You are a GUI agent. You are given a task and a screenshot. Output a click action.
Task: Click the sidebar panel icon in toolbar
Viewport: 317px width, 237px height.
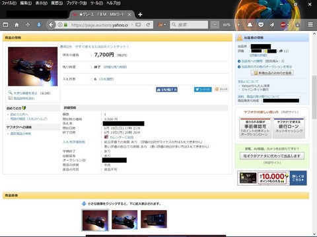[5, 25]
